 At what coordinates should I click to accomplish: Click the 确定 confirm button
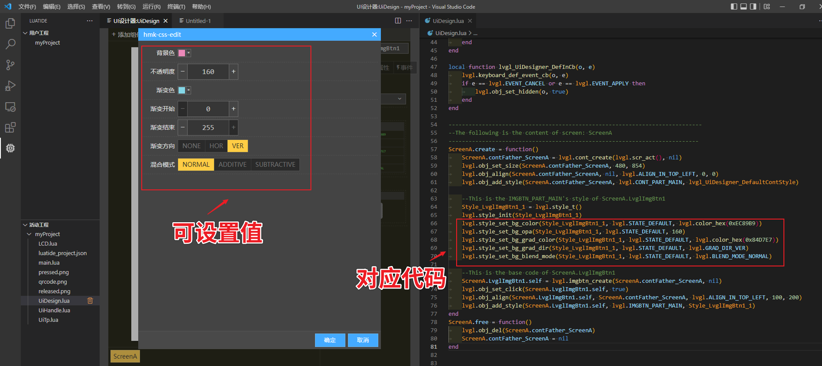point(330,340)
